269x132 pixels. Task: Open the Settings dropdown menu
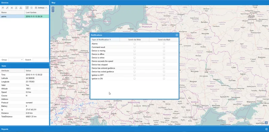[x=41, y=8]
